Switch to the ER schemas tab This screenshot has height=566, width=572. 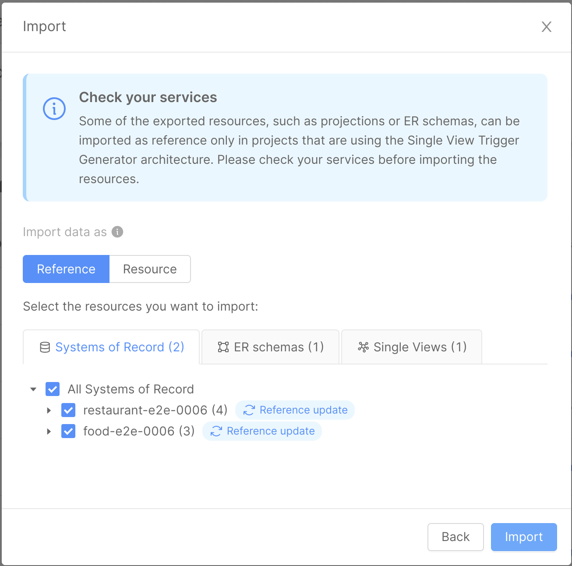pos(270,347)
